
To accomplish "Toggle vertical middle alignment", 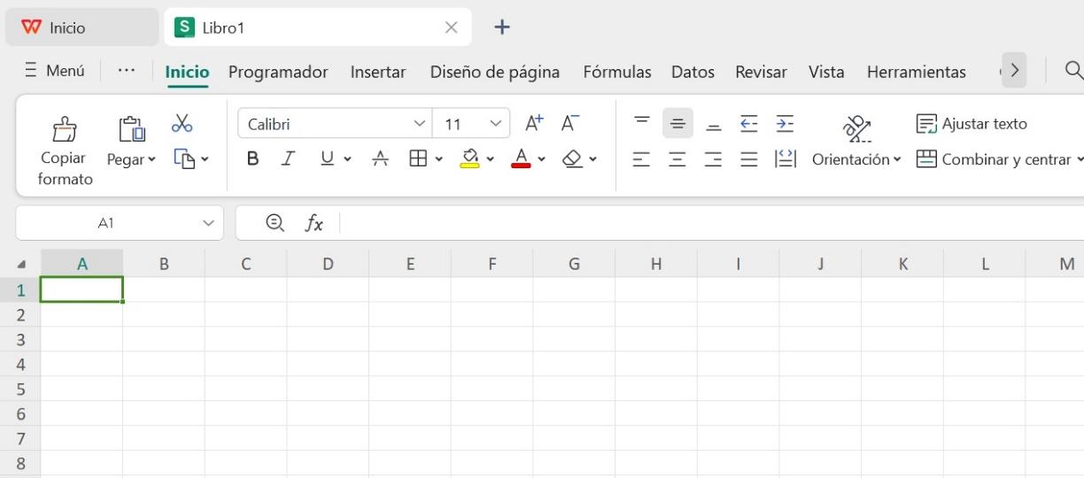I will (x=677, y=123).
